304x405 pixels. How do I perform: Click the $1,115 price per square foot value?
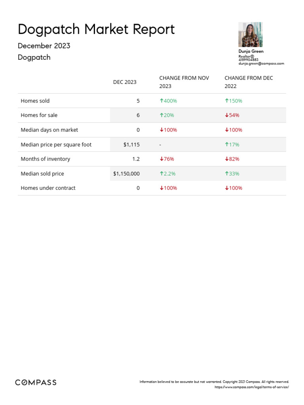[131, 145]
